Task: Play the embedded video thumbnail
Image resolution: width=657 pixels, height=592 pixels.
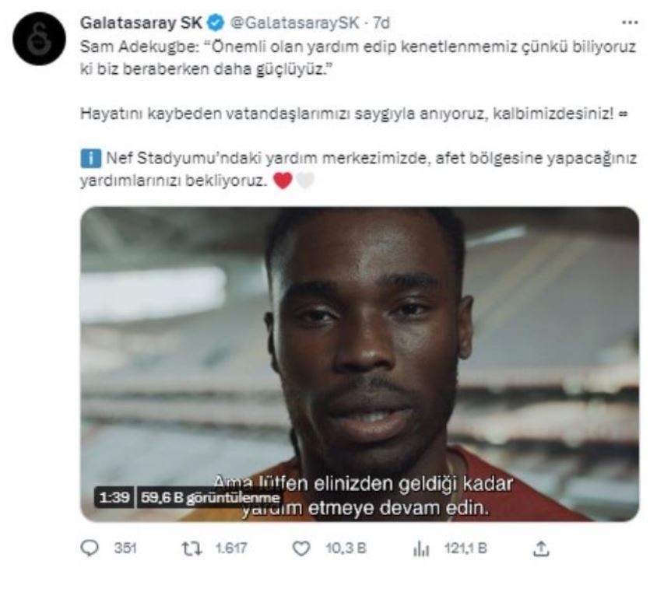Action: [360, 364]
